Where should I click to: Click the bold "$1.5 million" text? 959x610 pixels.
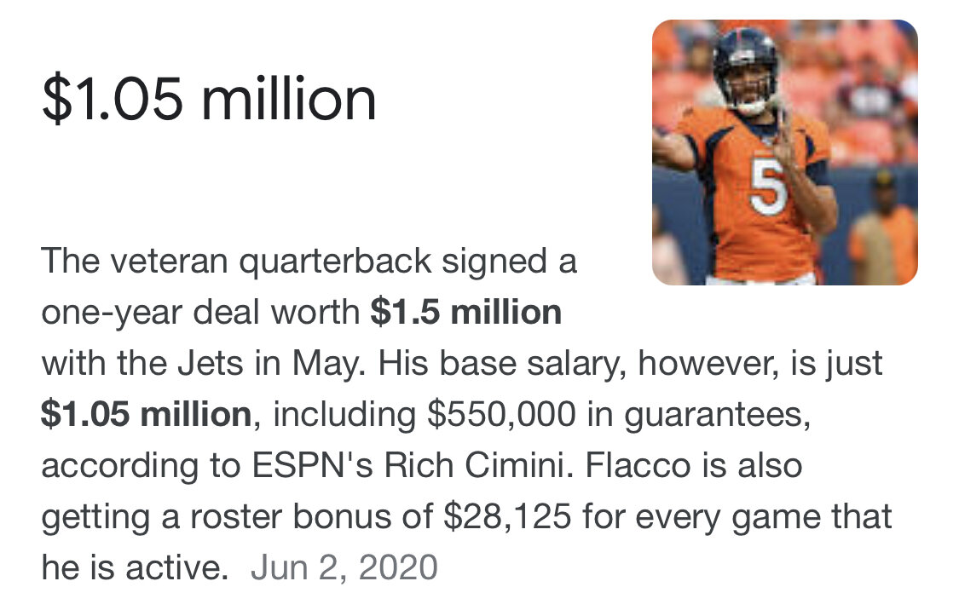coord(465,313)
